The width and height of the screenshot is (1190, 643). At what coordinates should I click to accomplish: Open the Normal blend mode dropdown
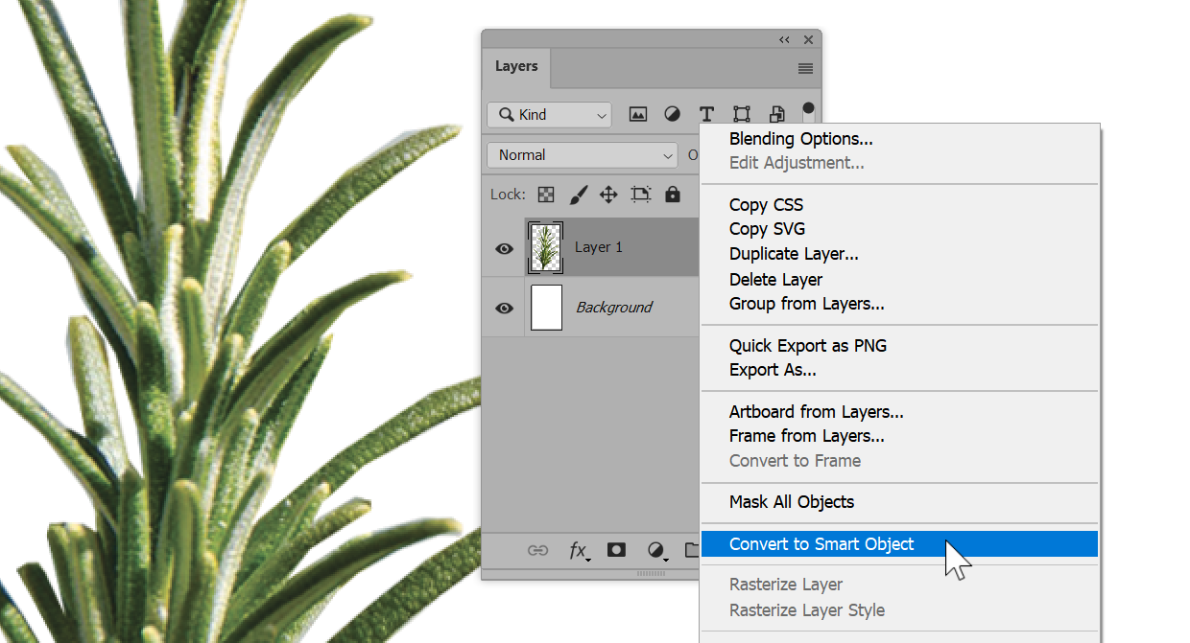click(x=583, y=155)
